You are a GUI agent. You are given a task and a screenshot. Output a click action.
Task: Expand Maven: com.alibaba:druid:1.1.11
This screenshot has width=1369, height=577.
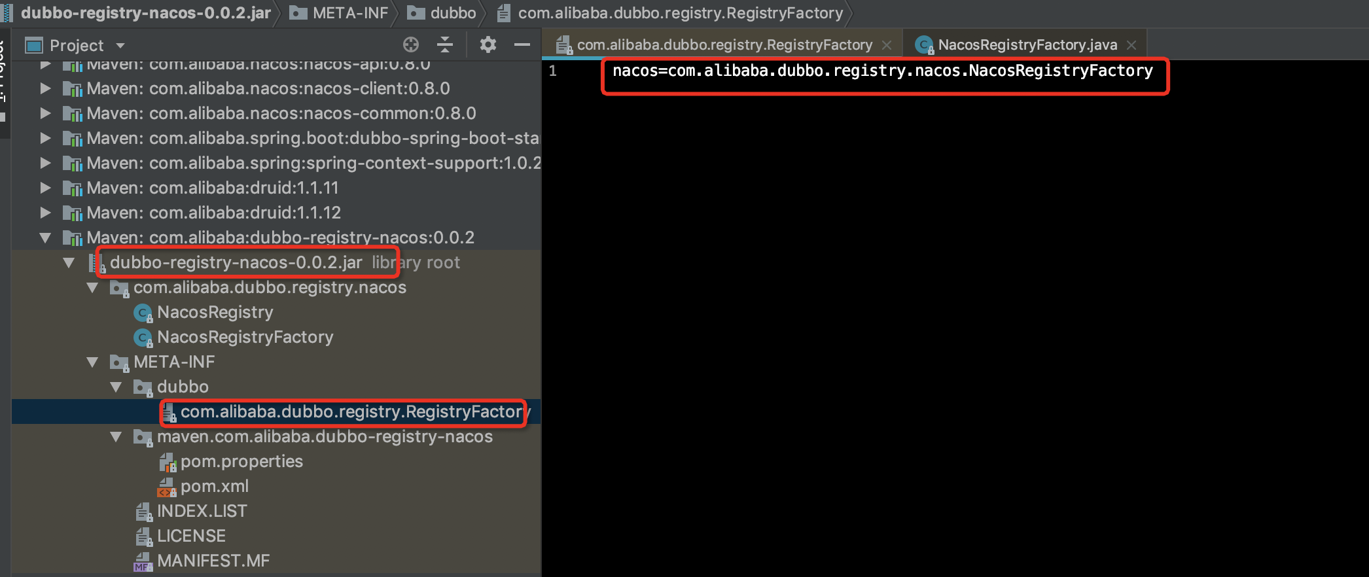click(45, 188)
